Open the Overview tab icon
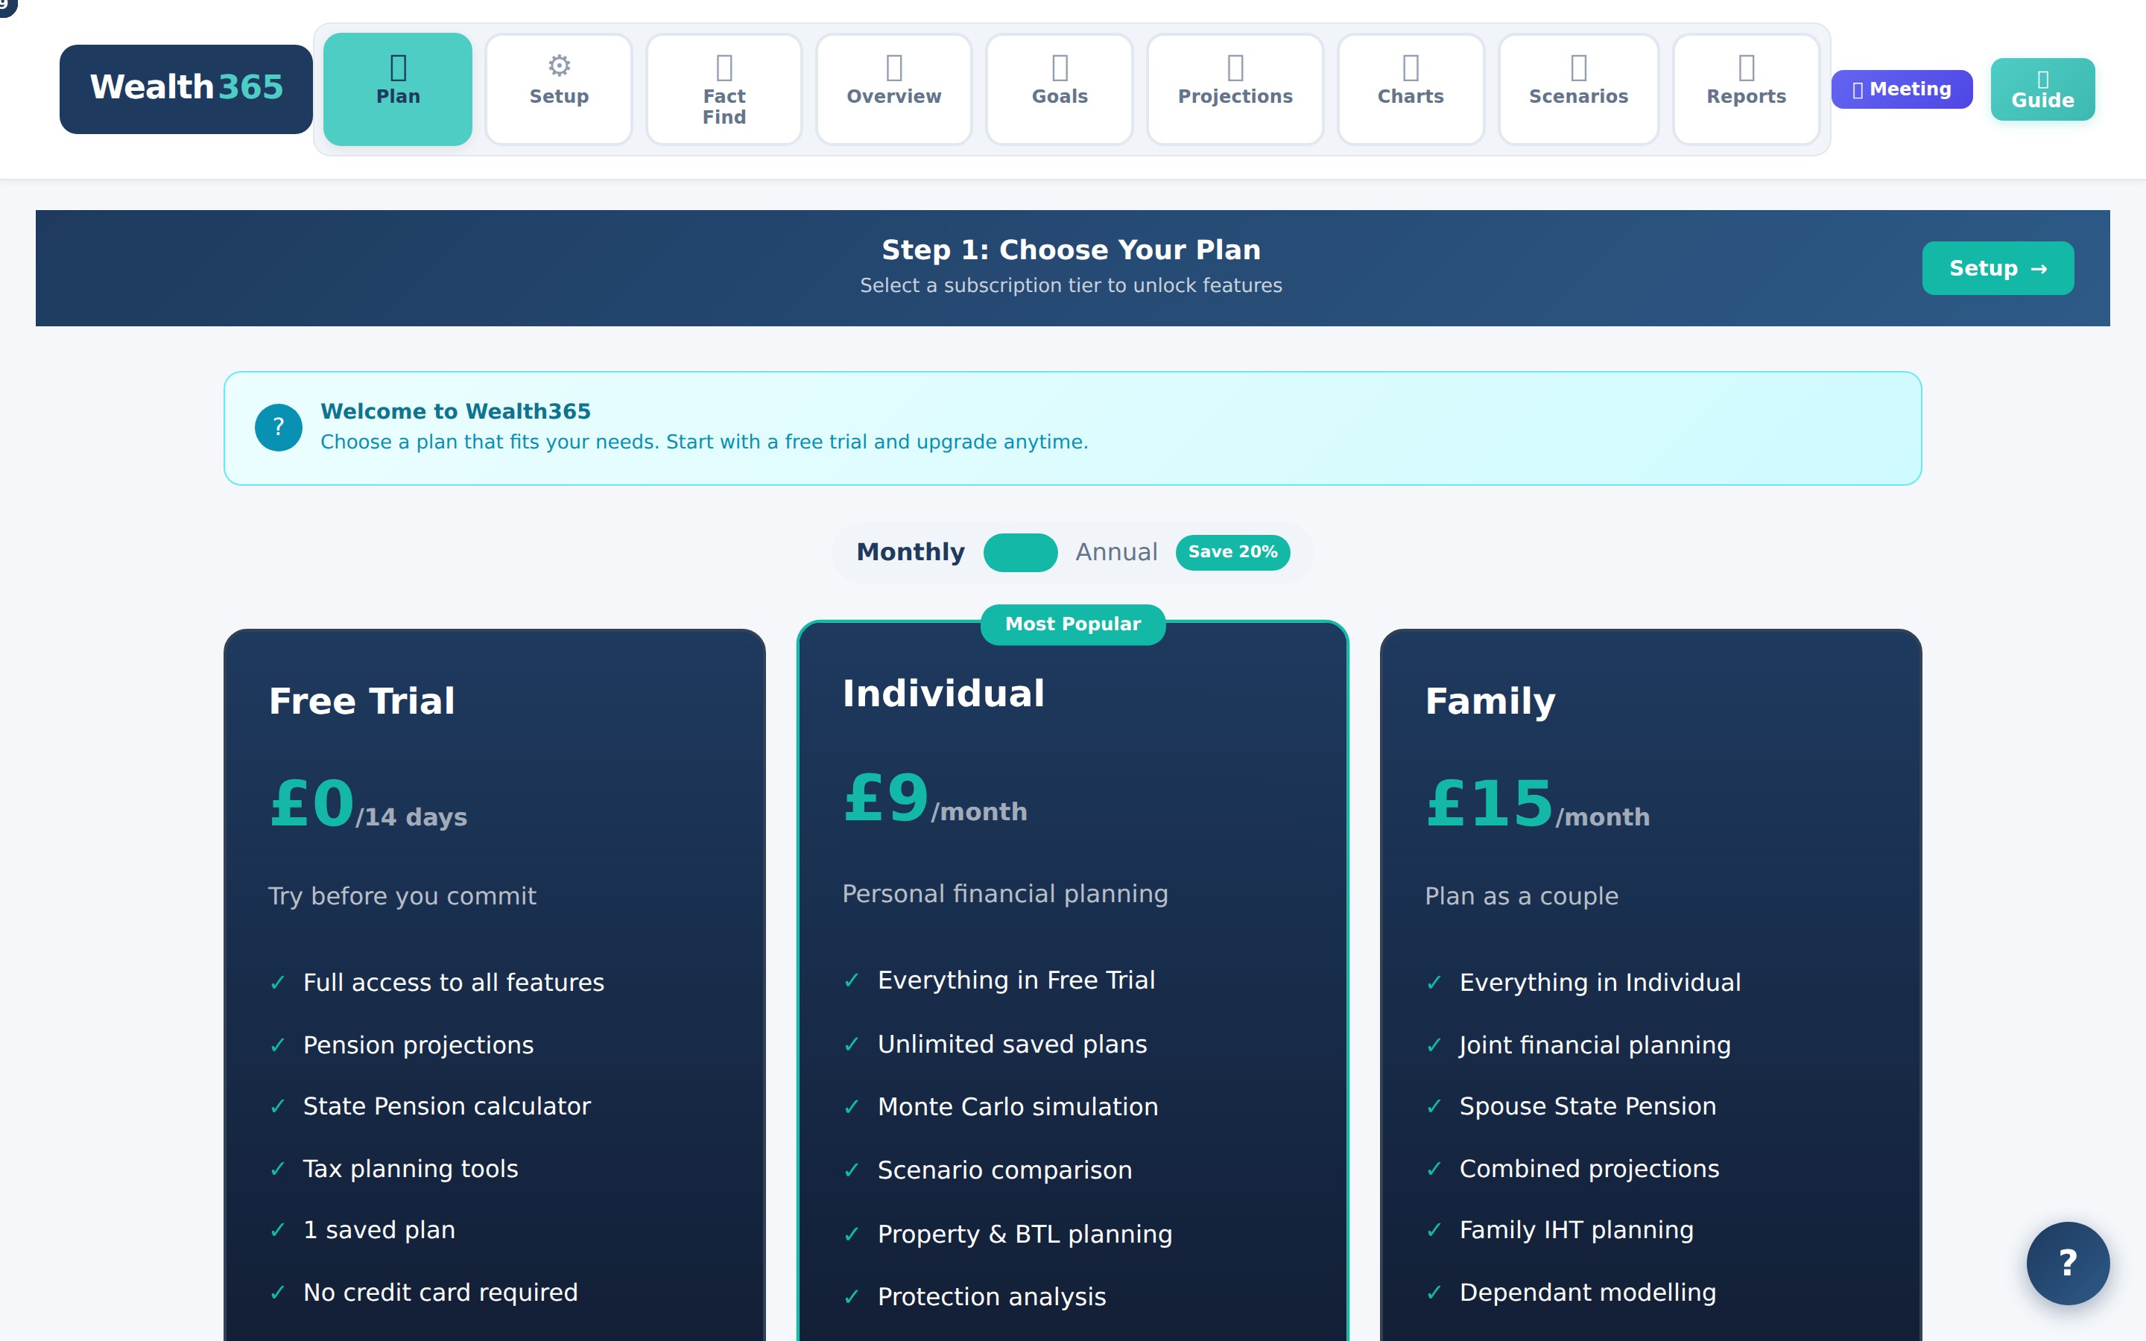This screenshot has height=1341, width=2146. pyautogui.click(x=894, y=67)
